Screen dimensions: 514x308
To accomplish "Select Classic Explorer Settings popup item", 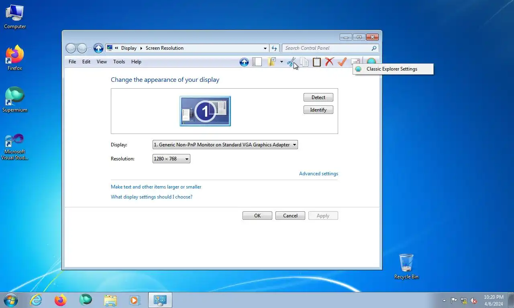I will pos(393,69).
